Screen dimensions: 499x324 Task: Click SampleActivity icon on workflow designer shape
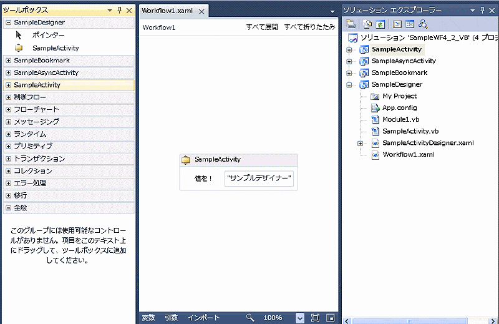point(185,159)
